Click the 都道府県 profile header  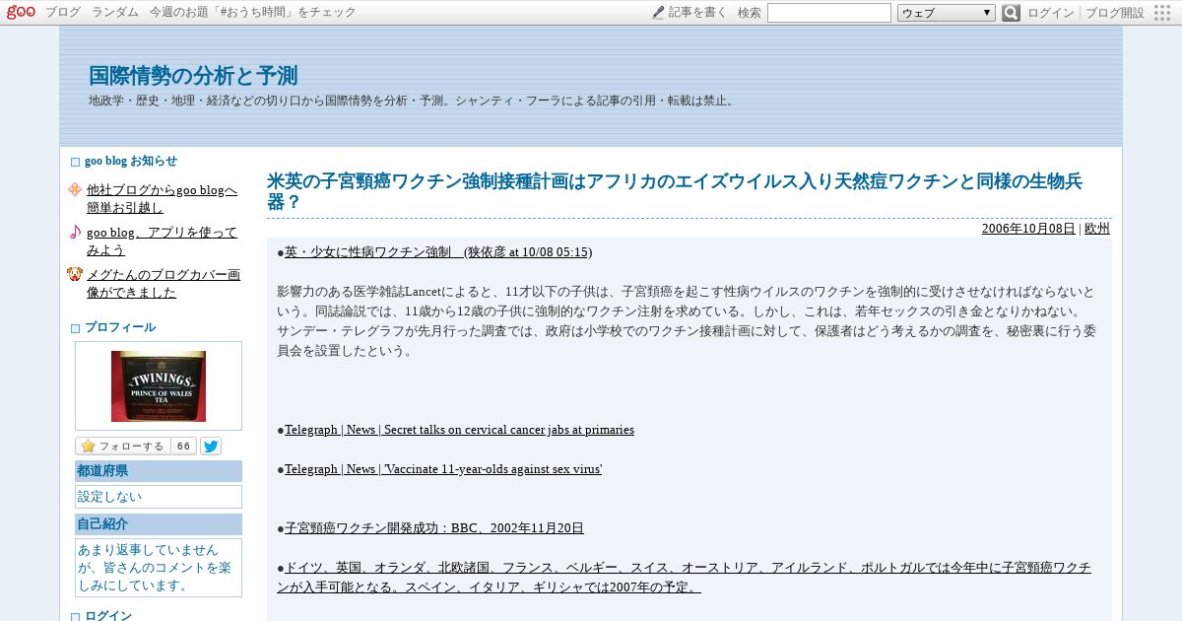(x=159, y=471)
